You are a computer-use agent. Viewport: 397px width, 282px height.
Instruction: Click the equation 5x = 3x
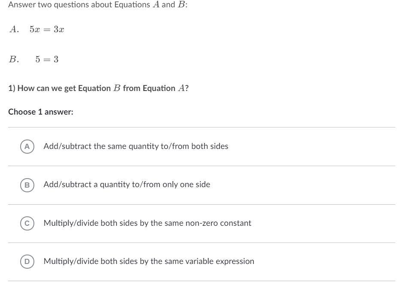point(47,30)
